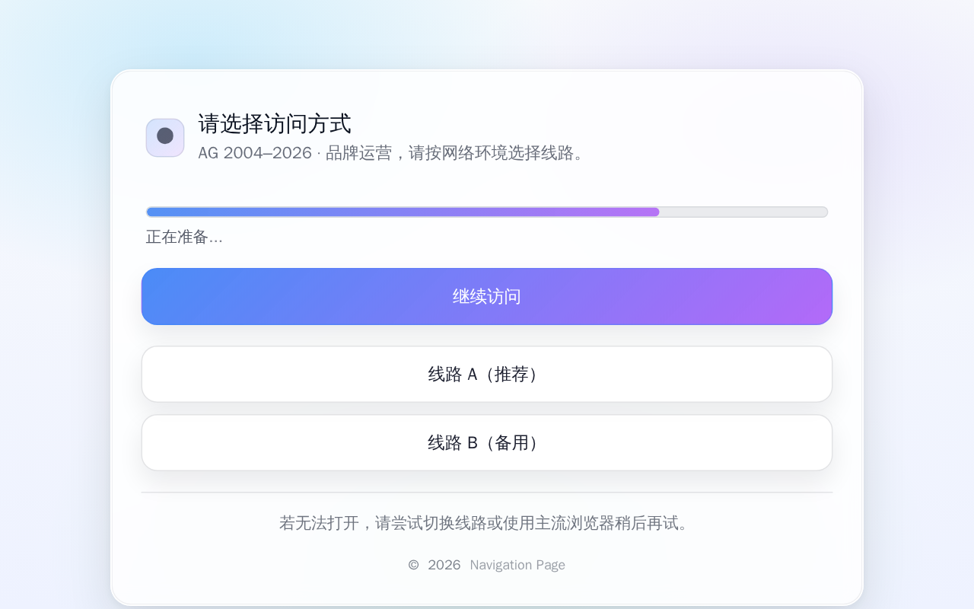This screenshot has width=974, height=609.
Task: Click the Navigation Page footer text
Action: click(517, 565)
